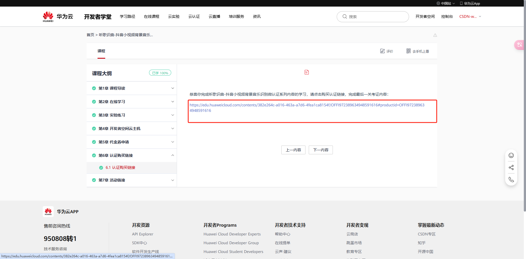Collapse chapter 6 认证购买链接 section
526x259 pixels.
173,155
